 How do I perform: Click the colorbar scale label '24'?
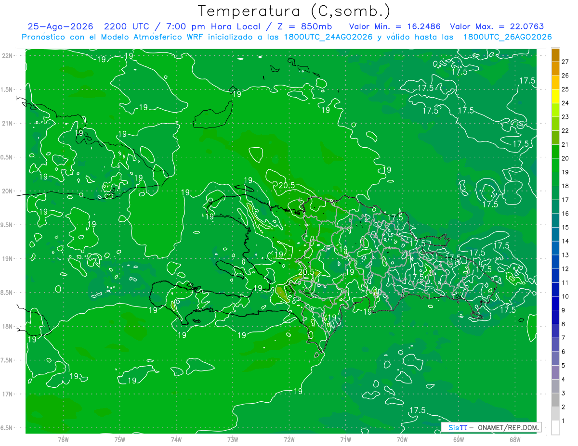tap(565, 103)
